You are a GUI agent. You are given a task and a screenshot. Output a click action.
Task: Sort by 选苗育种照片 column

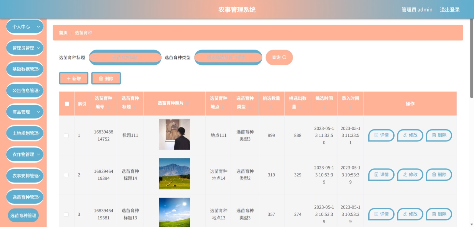(187, 103)
